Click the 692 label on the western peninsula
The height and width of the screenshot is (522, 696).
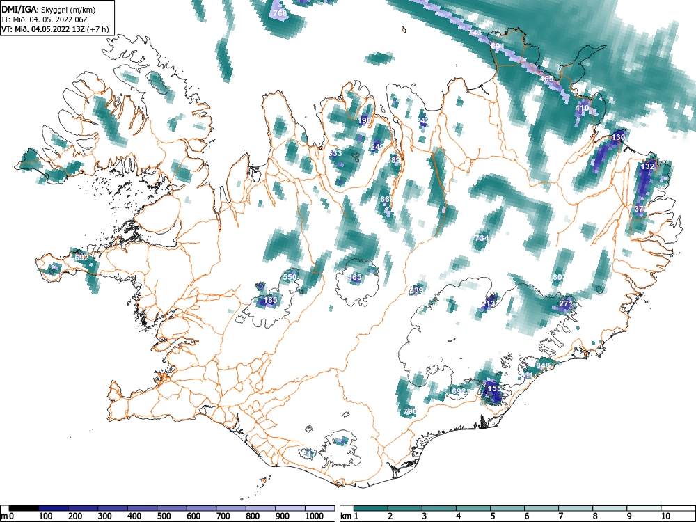pyautogui.click(x=81, y=258)
